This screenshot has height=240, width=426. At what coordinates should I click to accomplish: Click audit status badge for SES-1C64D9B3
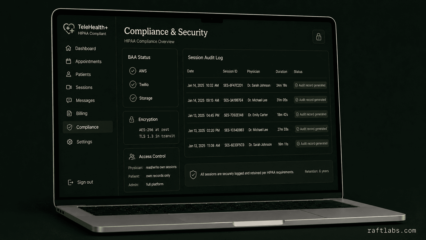tap(312, 129)
